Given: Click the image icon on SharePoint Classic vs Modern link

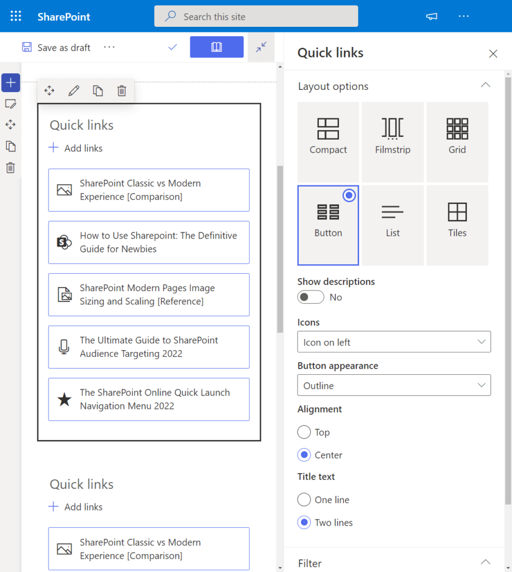Looking at the screenshot, I should click(x=65, y=190).
